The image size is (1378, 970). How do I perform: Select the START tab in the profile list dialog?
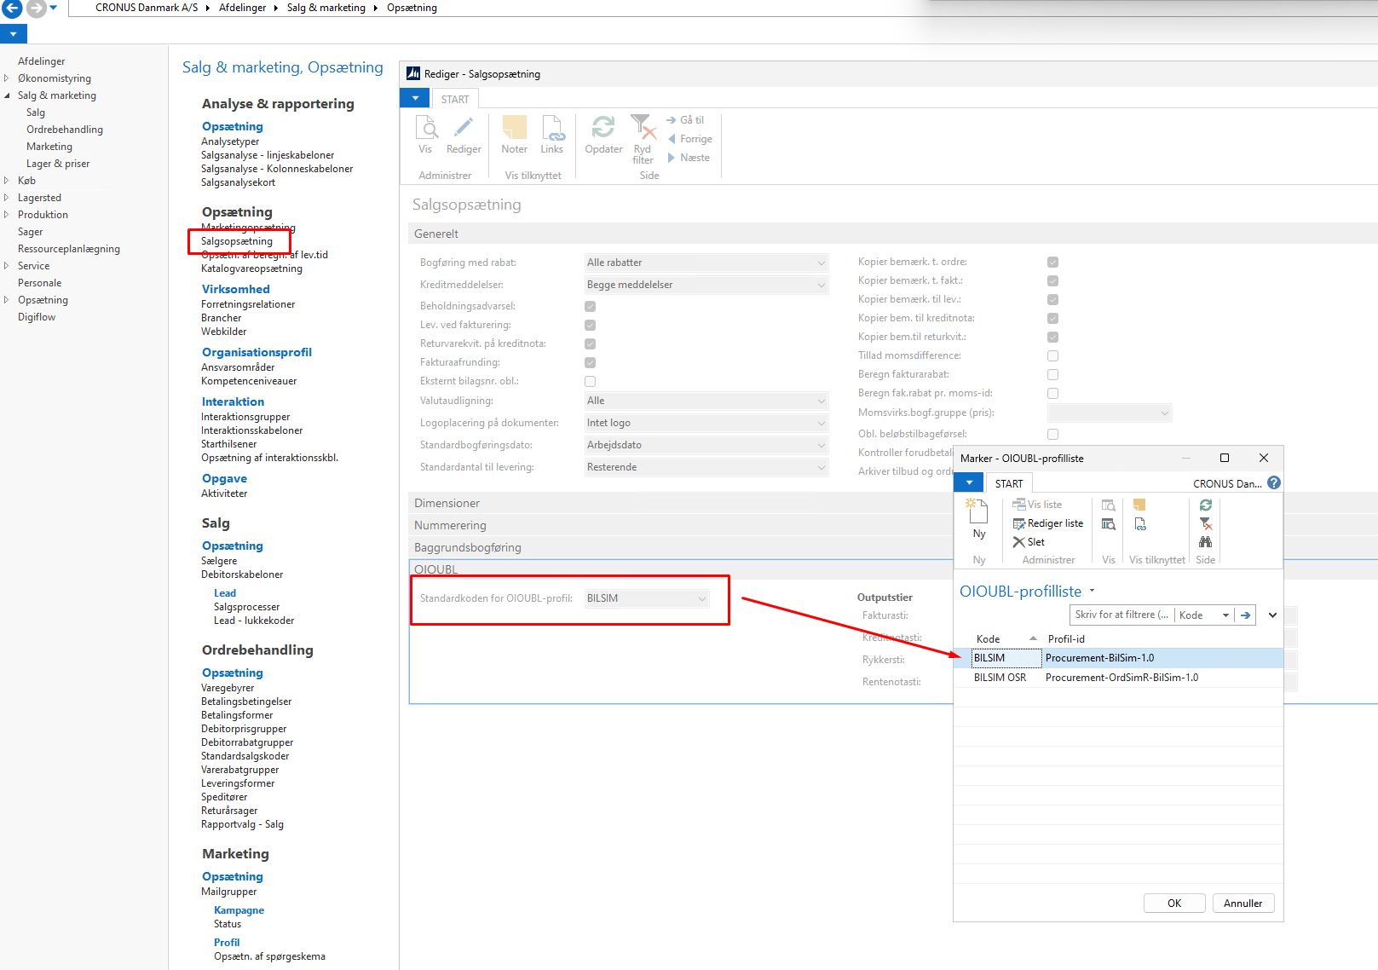click(x=1009, y=483)
